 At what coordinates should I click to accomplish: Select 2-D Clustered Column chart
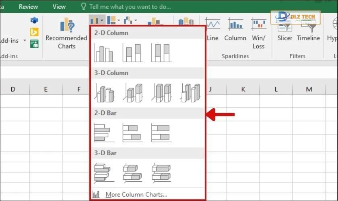pyautogui.click(x=104, y=53)
